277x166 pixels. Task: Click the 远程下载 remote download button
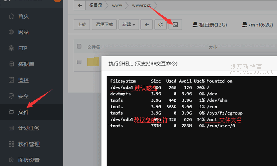coord(104,25)
